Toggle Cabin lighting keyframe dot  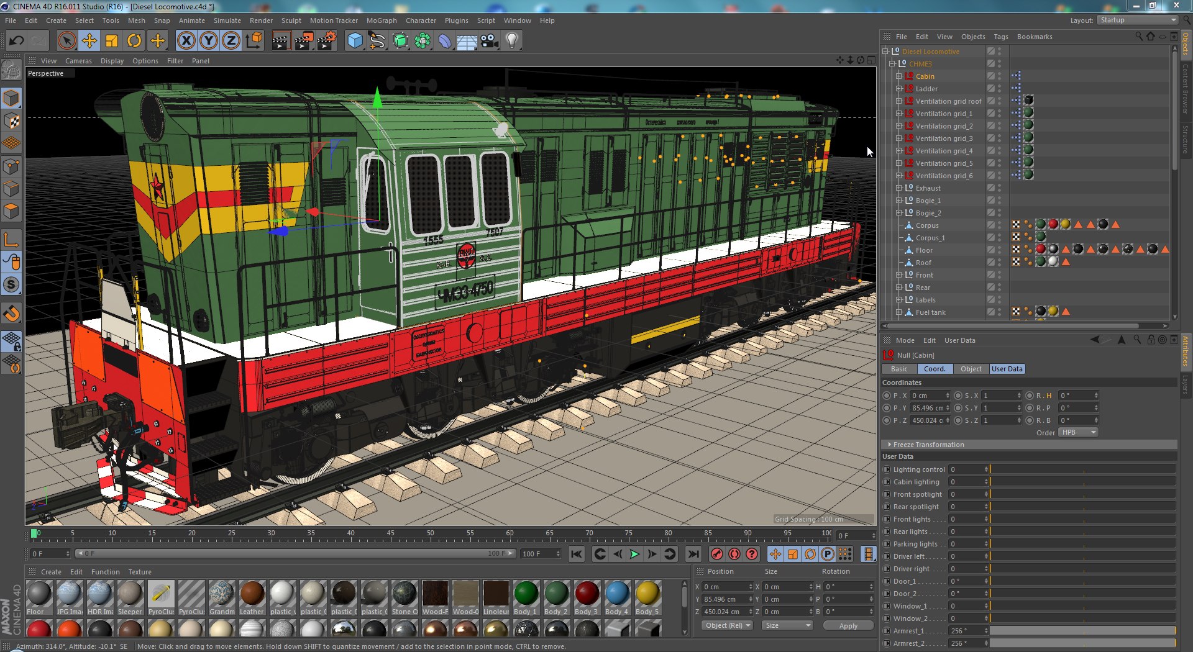tap(887, 482)
